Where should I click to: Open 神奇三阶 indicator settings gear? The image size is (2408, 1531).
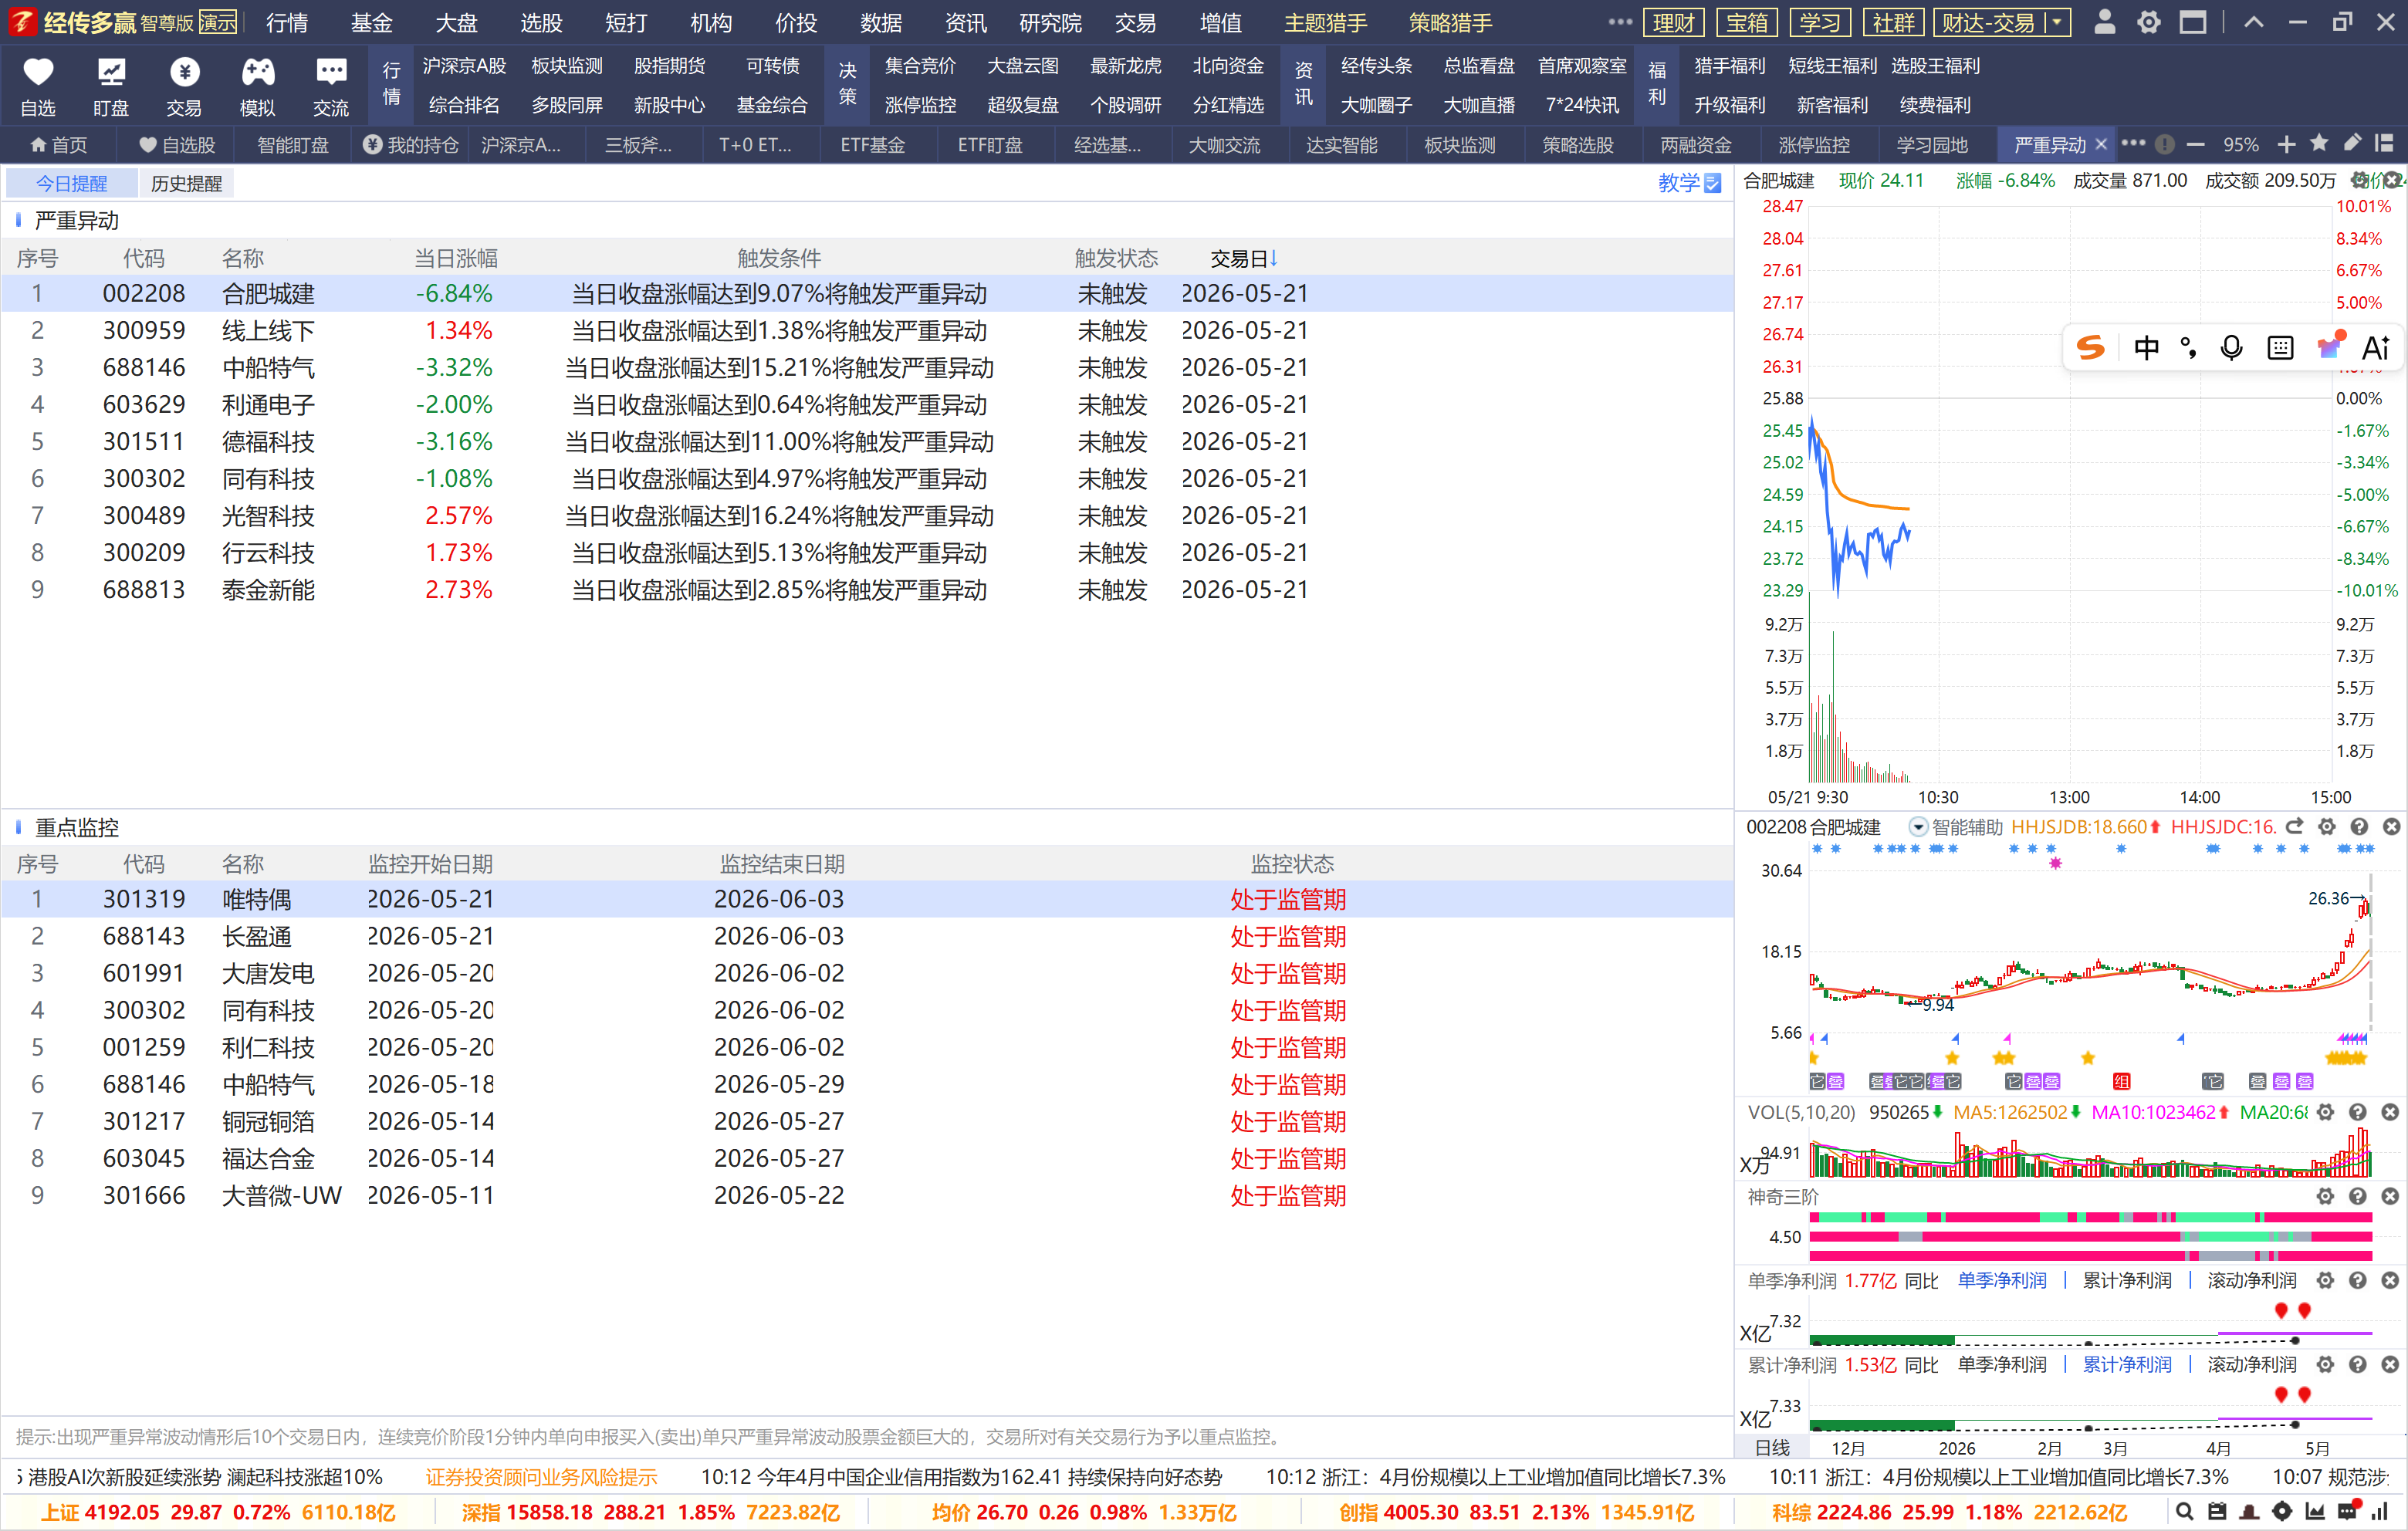click(x=2326, y=1196)
